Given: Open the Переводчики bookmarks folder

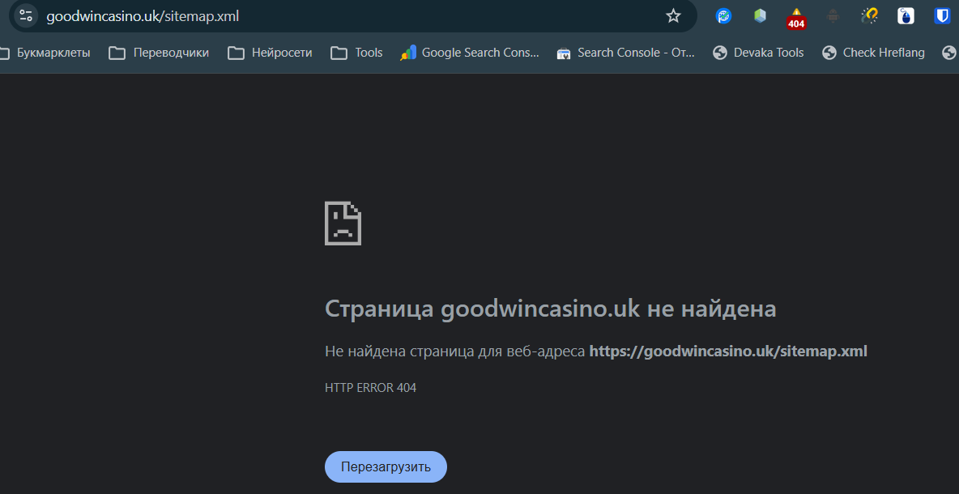Looking at the screenshot, I should (159, 53).
